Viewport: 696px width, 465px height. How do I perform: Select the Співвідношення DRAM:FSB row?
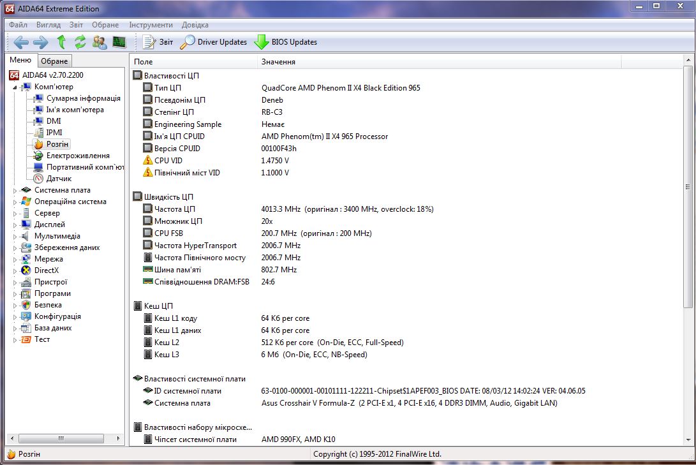[406, 282]
